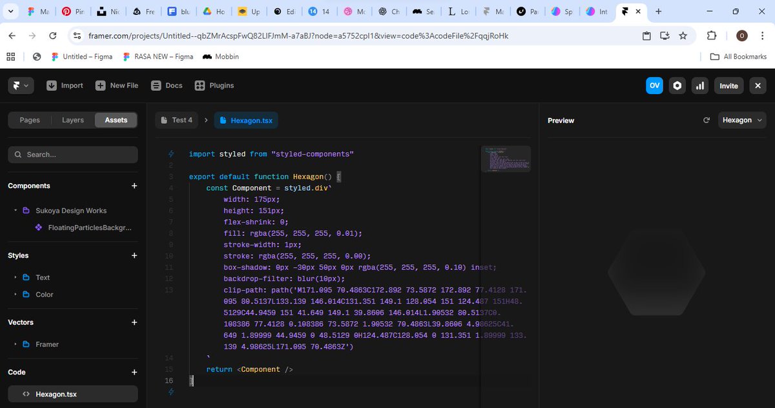Click the Import toolbar button

tap(65, 85)
